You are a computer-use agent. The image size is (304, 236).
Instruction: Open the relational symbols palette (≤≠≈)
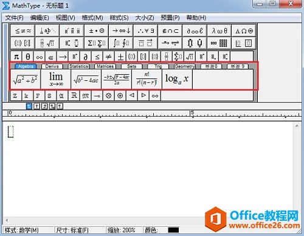tap(22, 30)
